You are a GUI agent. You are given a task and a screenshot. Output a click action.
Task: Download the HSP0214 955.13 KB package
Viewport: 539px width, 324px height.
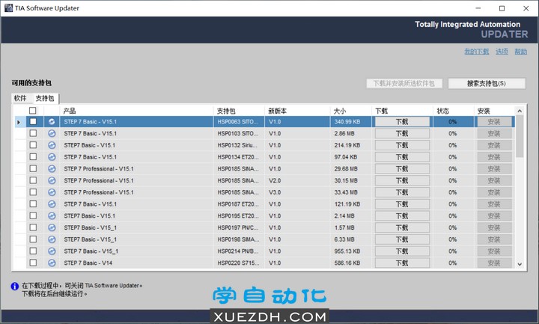coord(402,251)
